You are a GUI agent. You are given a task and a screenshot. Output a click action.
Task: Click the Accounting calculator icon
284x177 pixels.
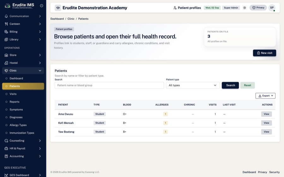pos(6,156)
